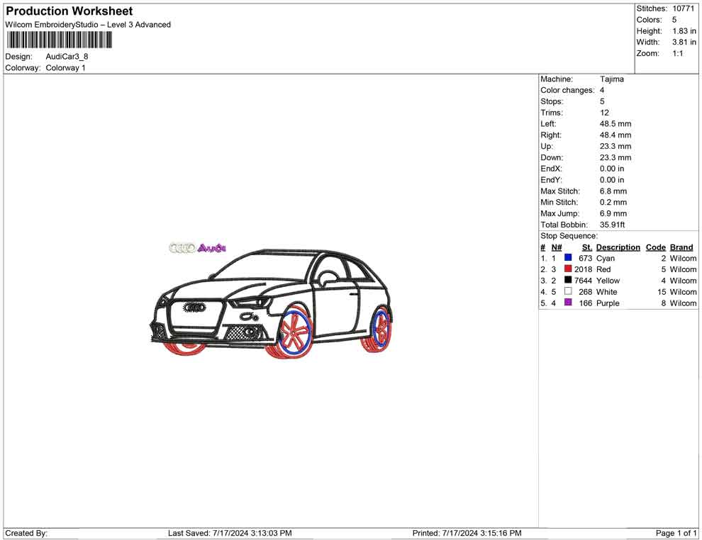702x540 pixels.
Task: Click the 'EndY:' label
Action: point(551,180)
